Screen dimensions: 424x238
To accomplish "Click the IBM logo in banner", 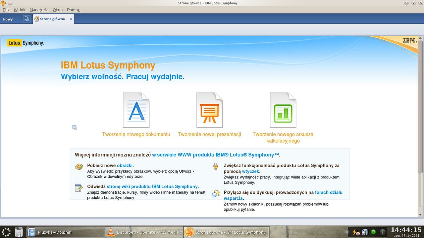I will [410, 40].
